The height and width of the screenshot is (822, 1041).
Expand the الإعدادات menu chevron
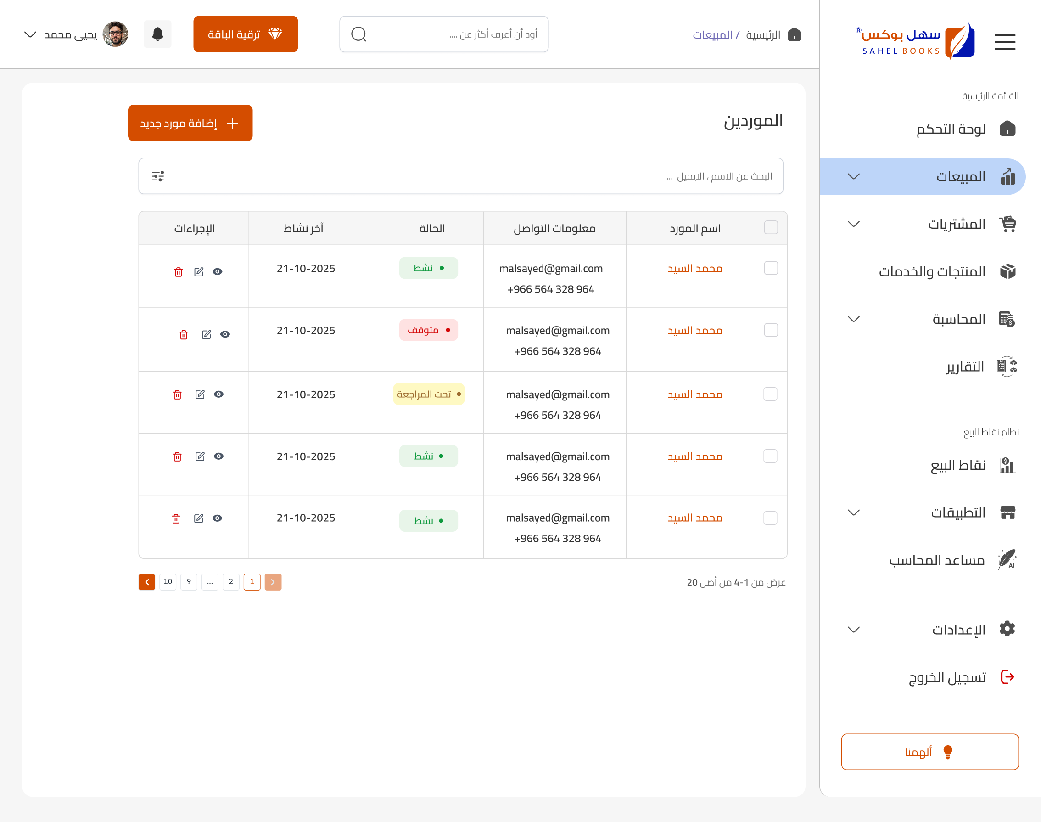[853, 630]
